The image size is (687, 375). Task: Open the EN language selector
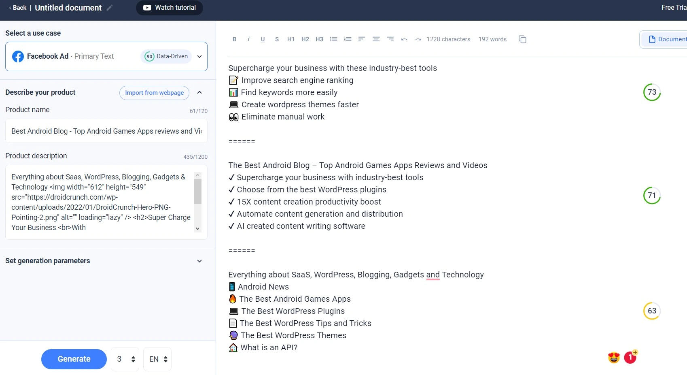click(x=157, y=359)
